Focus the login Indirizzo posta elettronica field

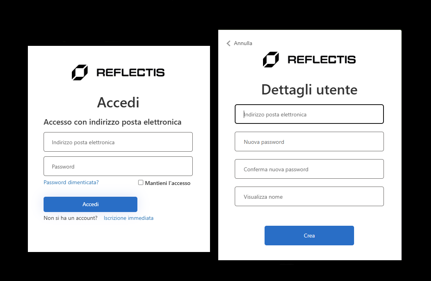tap(118, 142)
